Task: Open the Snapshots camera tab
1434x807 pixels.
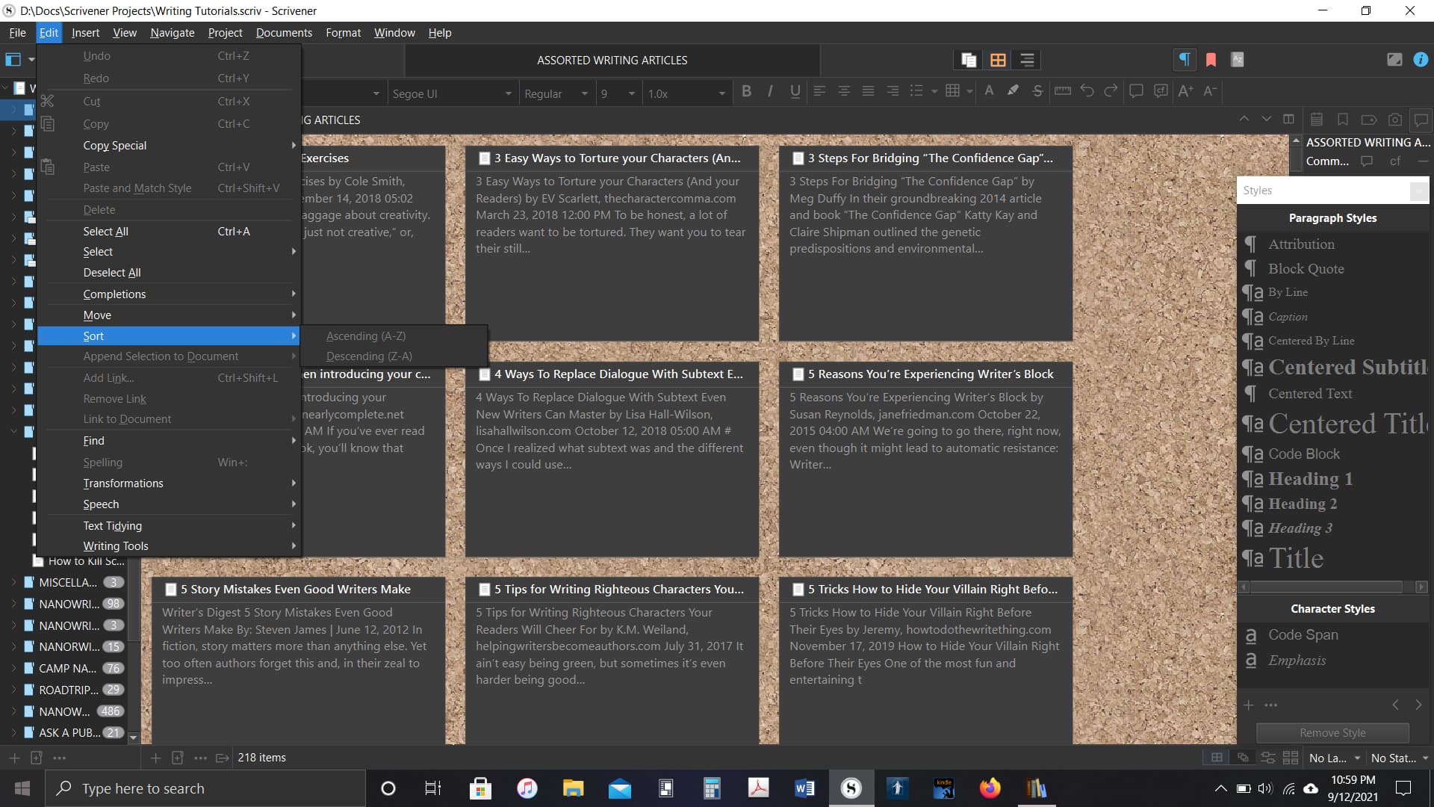Action: [1394, 120]
